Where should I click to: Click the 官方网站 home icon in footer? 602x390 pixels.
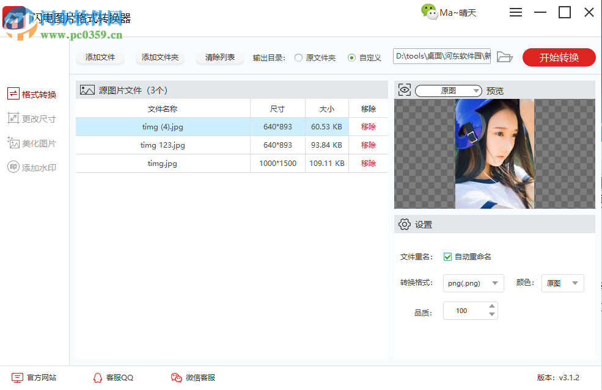(18, 377)
